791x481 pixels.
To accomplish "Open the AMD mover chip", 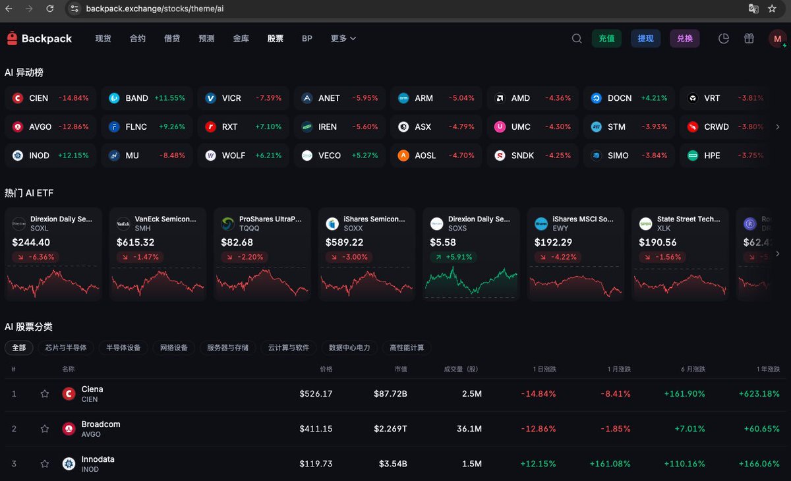I will tap(533, 98).
